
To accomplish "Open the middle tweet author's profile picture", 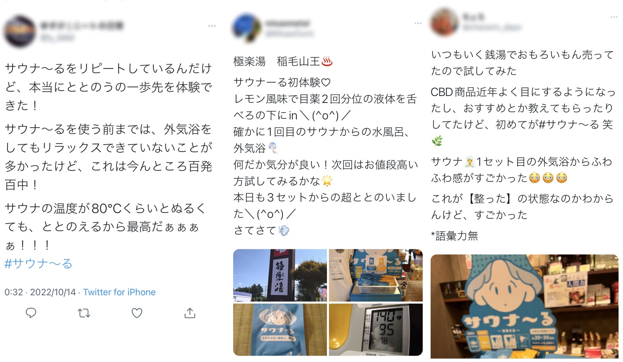I will (x=246, y=27).
